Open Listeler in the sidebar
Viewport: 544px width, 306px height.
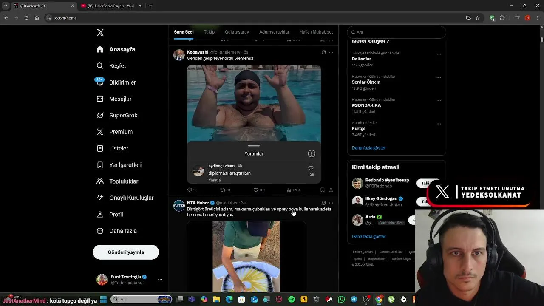[112, 148]
